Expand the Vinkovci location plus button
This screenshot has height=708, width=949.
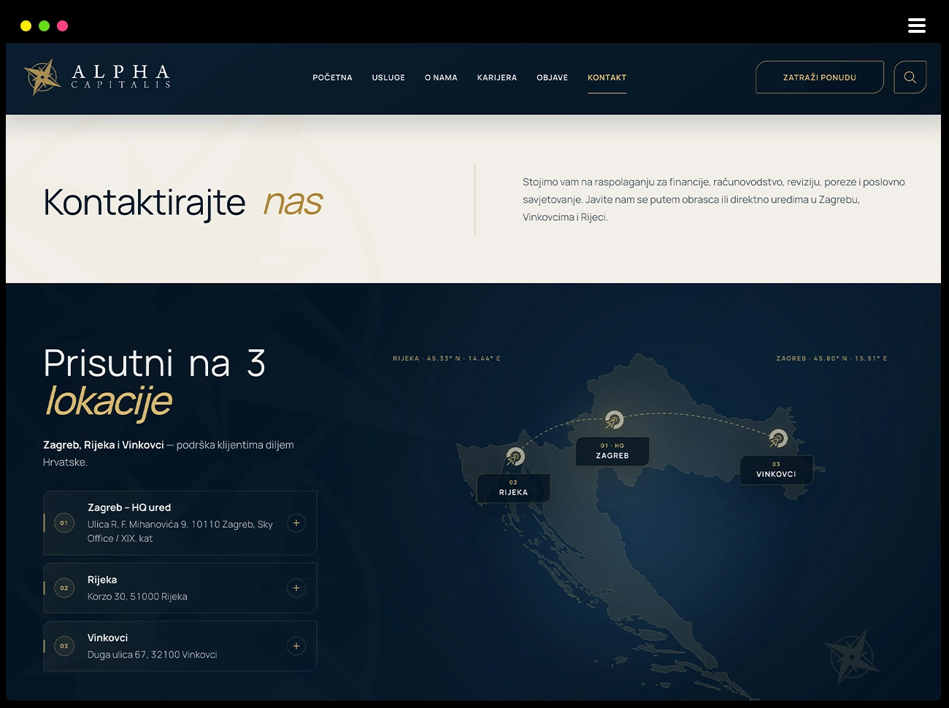[x=296, y=646]
